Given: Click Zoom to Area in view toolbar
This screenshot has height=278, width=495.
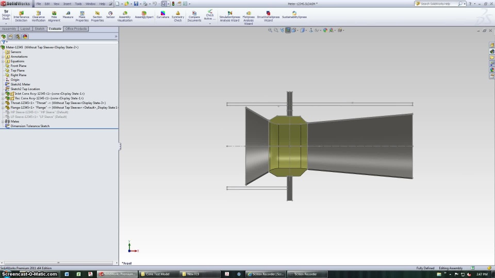Looking at the screenshot, I should click(x=276, y=30).
